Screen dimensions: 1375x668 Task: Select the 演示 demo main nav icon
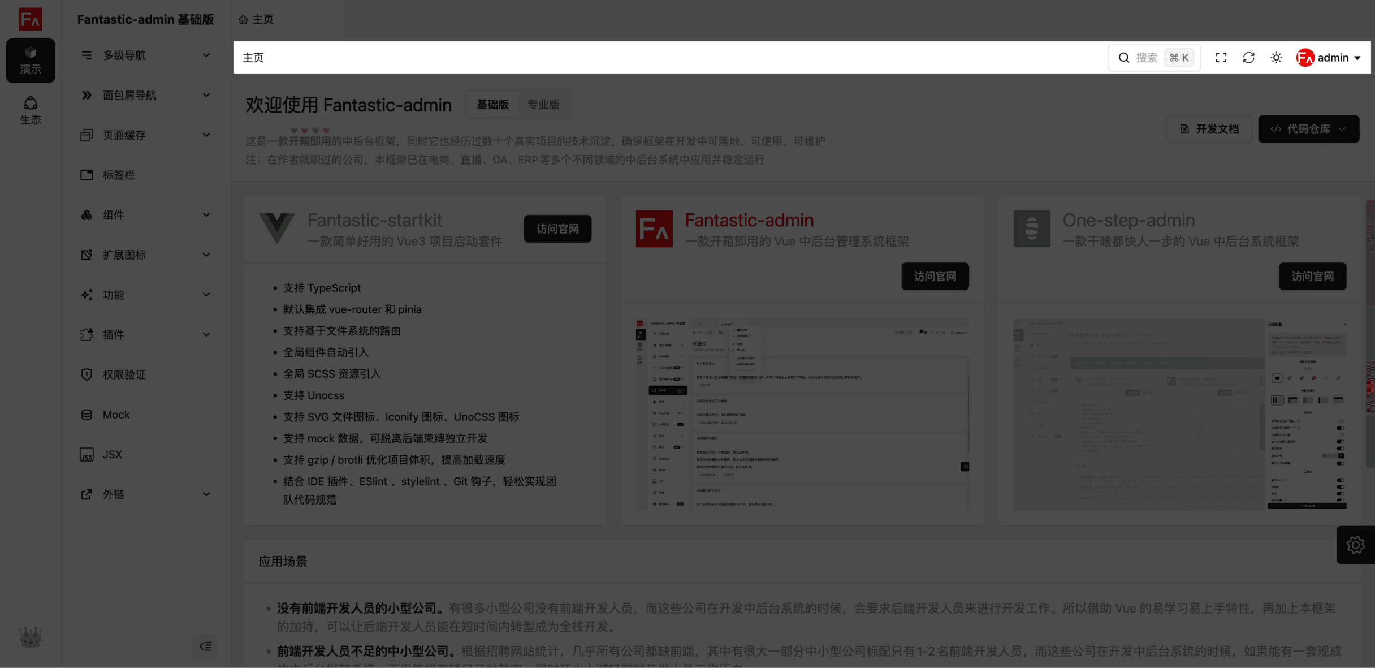pyautogui.click(x=31, y=61)
